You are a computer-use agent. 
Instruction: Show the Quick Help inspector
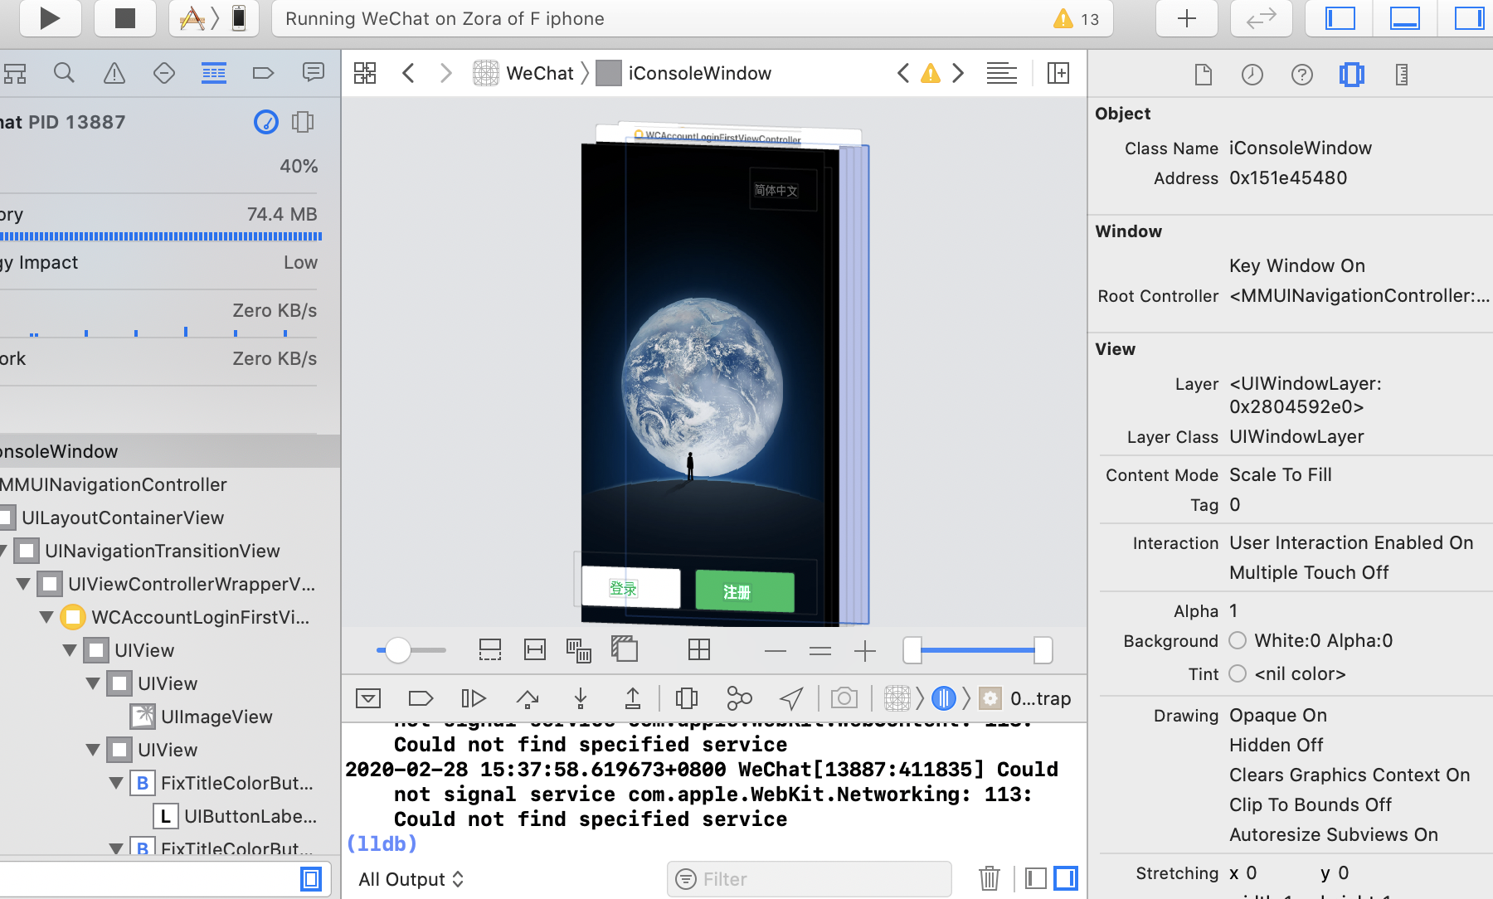click(1302, 75)
